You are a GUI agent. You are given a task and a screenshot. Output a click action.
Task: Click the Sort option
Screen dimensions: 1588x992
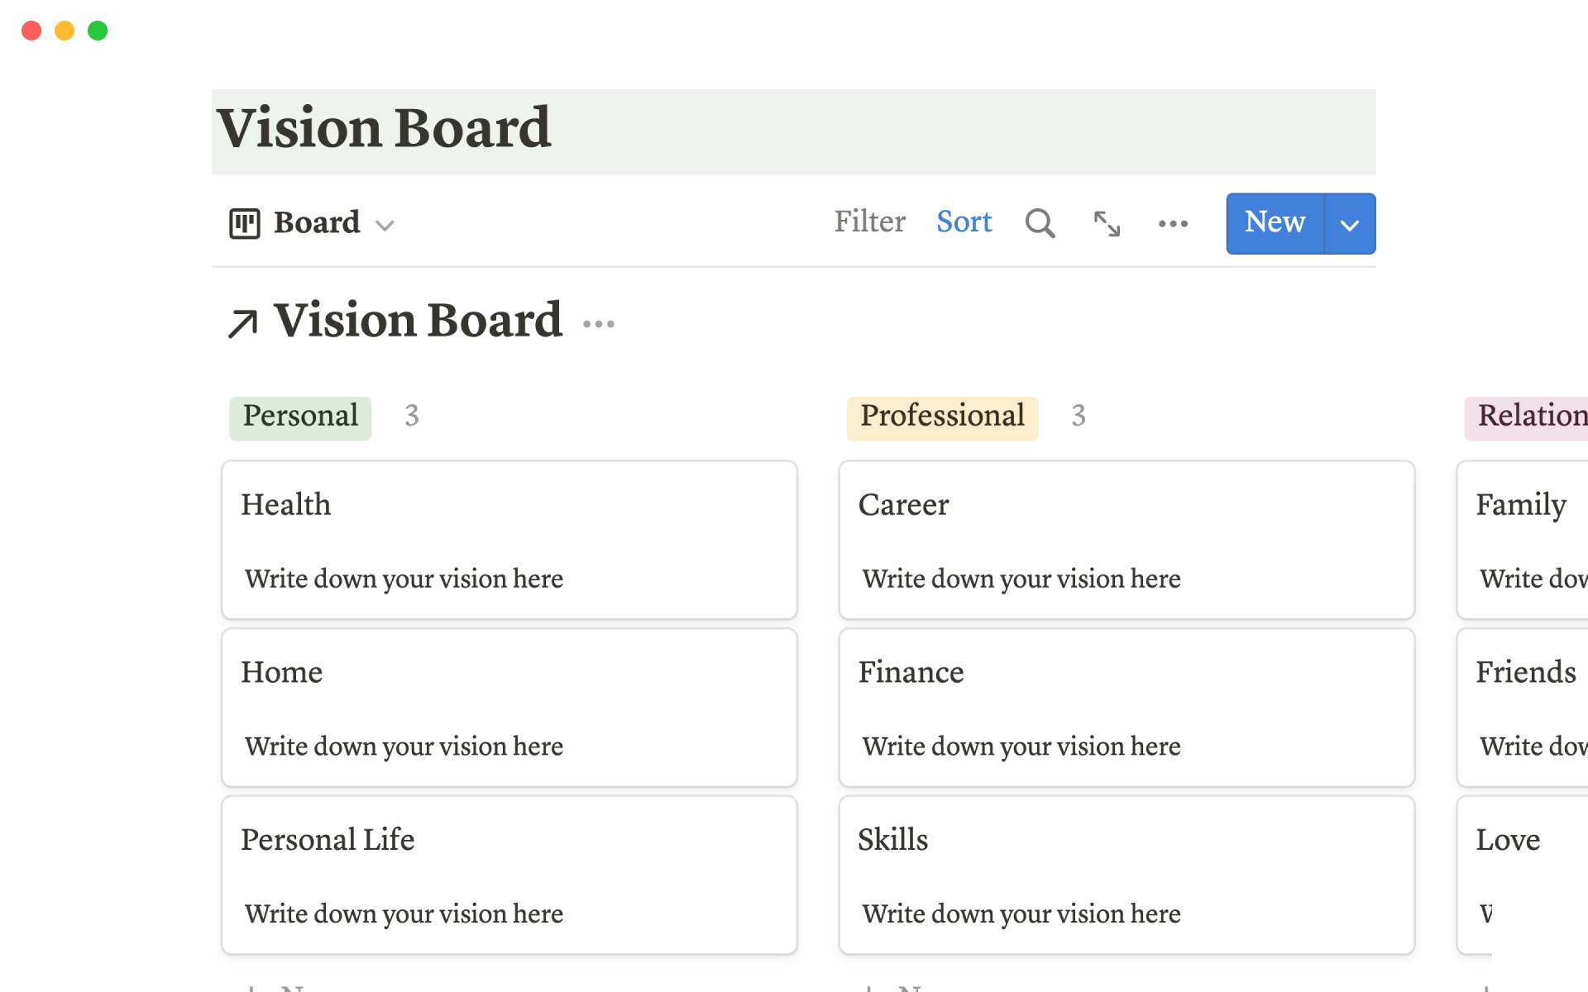[964, 222]
